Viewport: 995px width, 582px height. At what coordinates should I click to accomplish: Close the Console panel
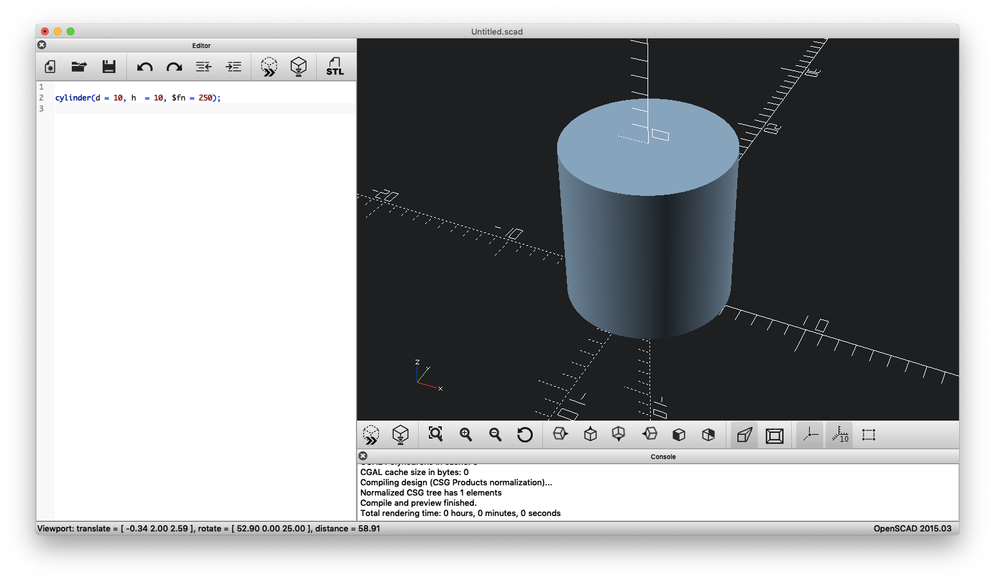pos(363,455)
